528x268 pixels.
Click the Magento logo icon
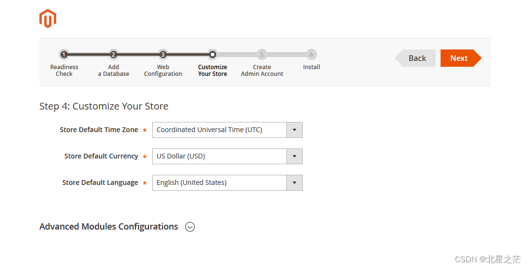click(x=48, y=19)
